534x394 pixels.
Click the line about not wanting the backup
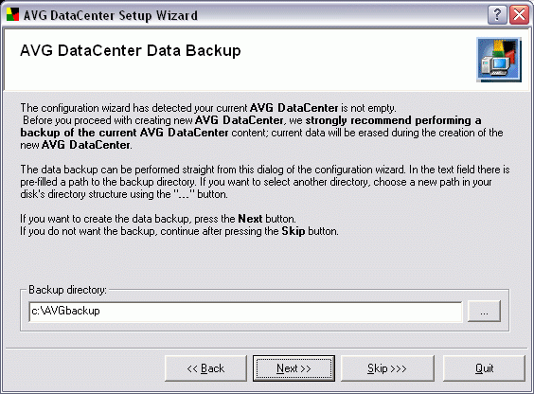tap(180, 231)
